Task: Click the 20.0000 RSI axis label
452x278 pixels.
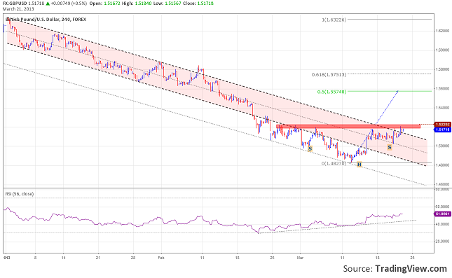Action: click(442, 242)
